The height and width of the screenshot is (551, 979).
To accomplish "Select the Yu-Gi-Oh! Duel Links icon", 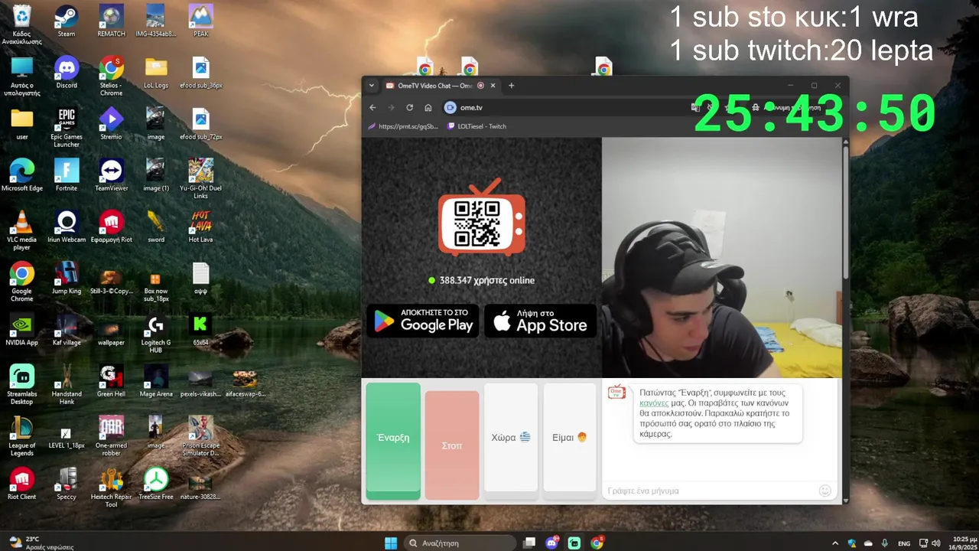I will (200, 179).
